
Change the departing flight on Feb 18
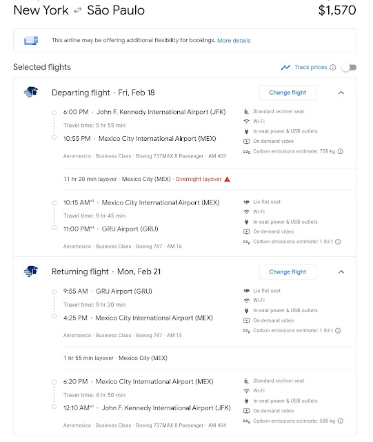click(288, 93)
